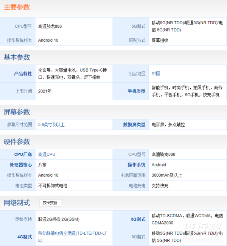Screen dimensions: 227x246
Task: Click CPU型号 label in 主要参数
Action: (23, 26)
